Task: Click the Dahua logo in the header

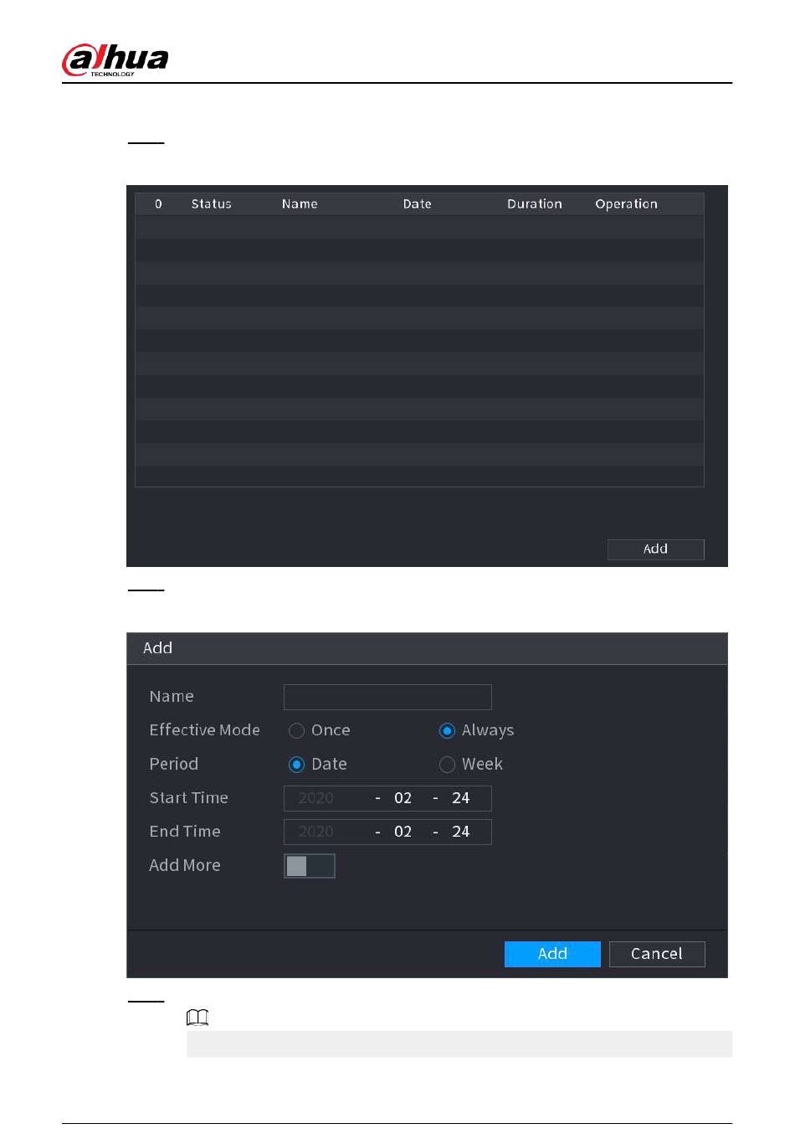Action: [115, 59]
